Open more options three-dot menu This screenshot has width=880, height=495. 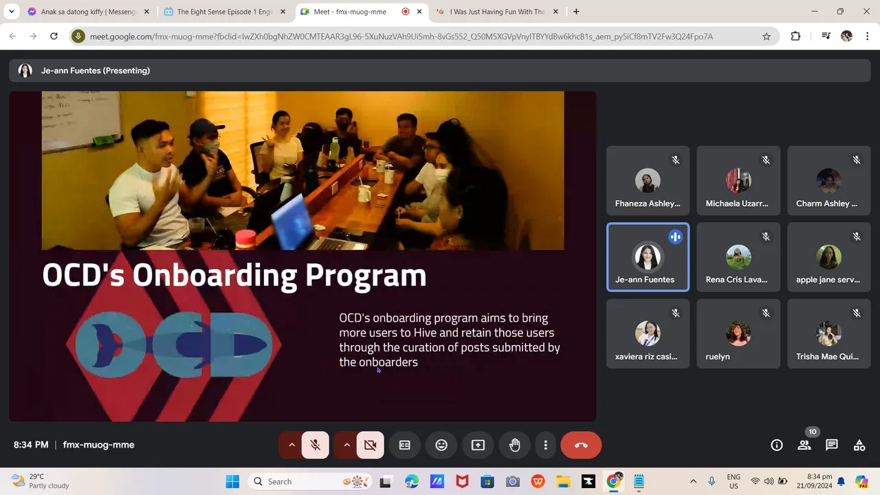[545, 445]
